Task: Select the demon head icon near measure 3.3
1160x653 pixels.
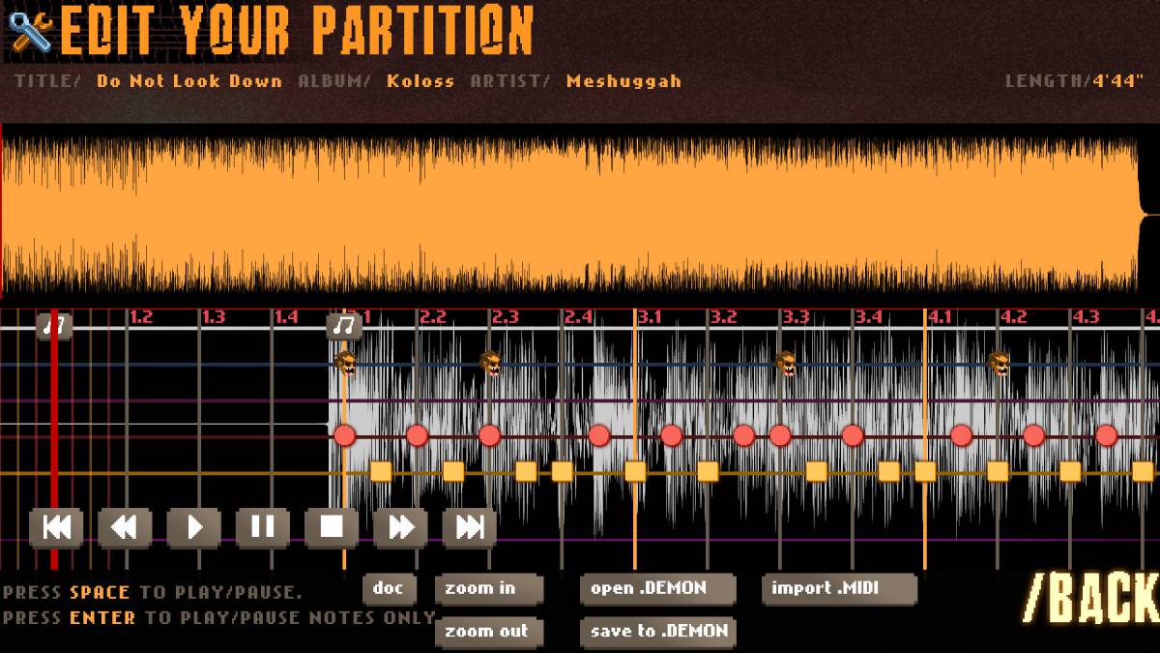Action: [786, 364]
